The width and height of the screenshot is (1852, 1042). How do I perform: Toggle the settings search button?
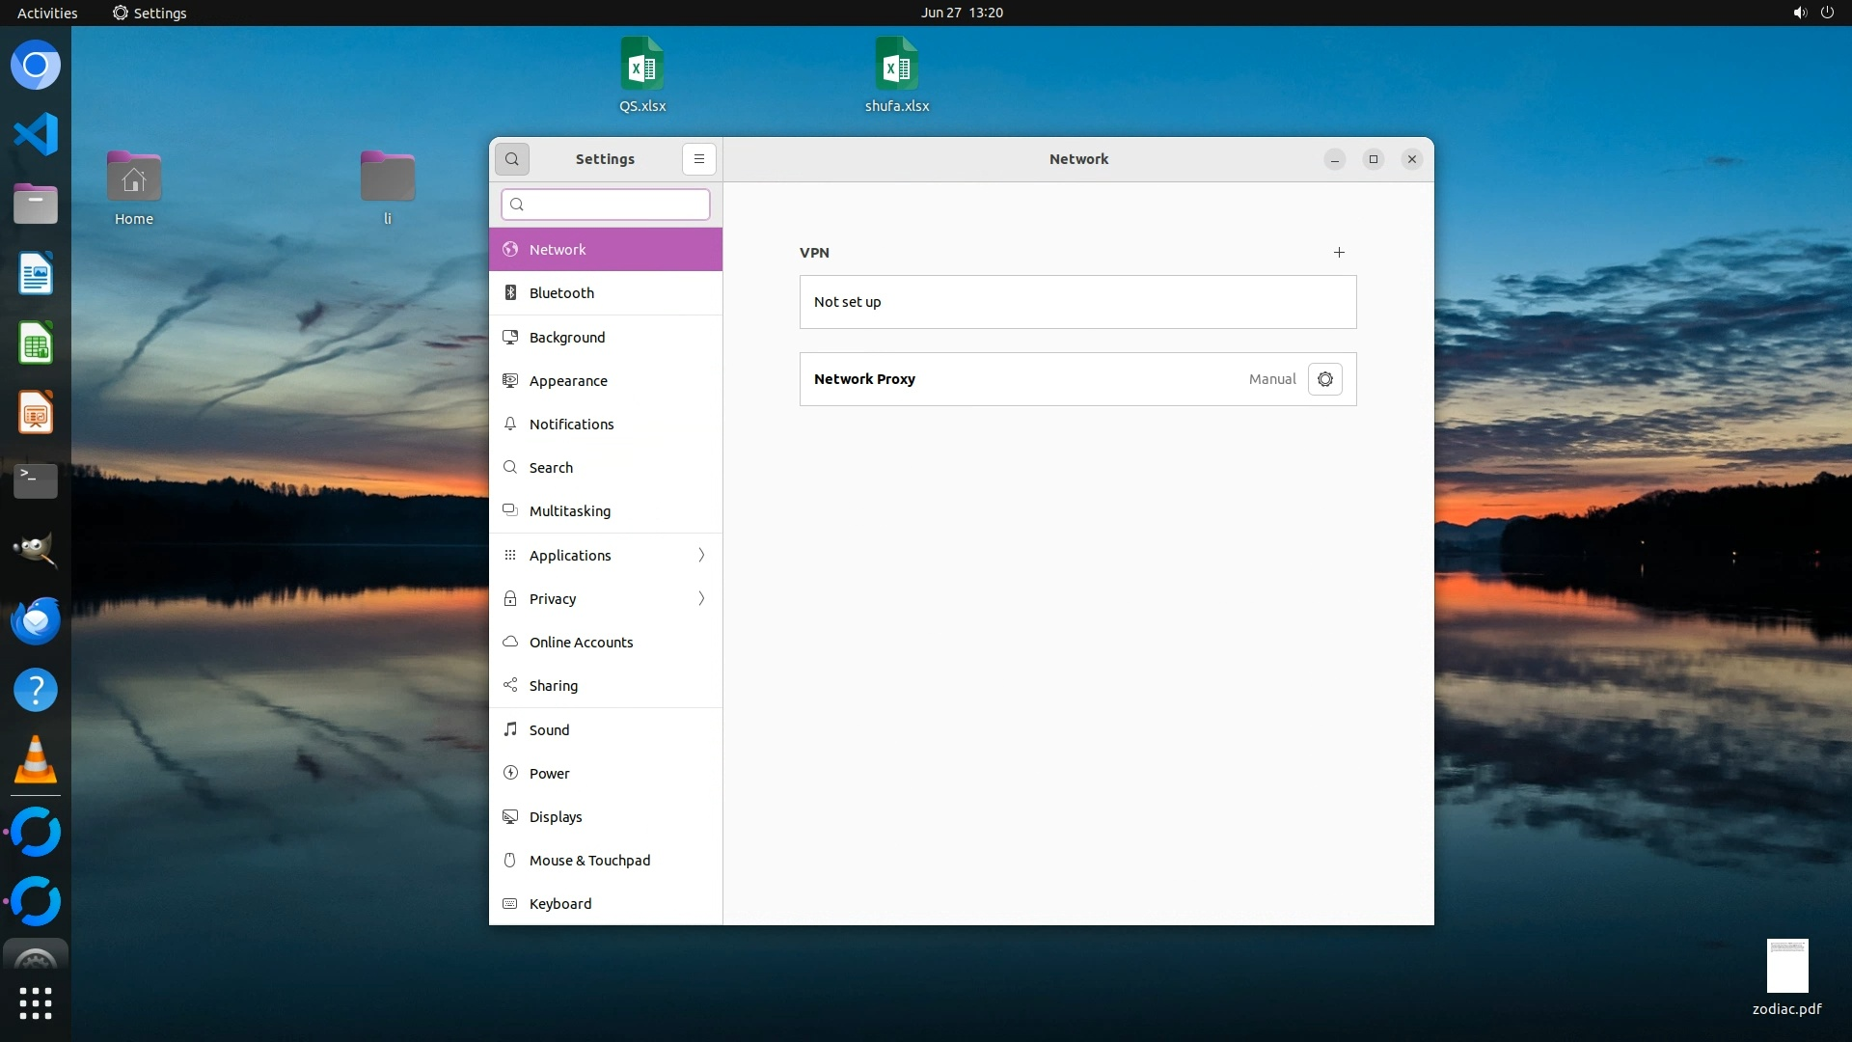[512, 159]
